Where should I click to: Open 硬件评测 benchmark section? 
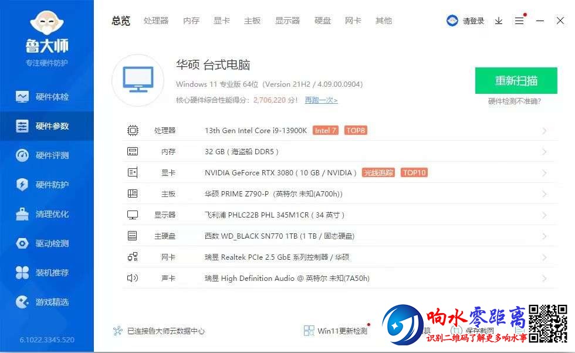coord(47,155)
